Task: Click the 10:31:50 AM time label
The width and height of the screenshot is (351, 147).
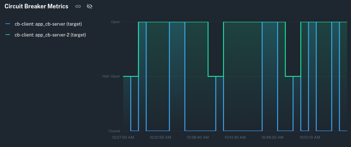Action: [x=160, y=137]
